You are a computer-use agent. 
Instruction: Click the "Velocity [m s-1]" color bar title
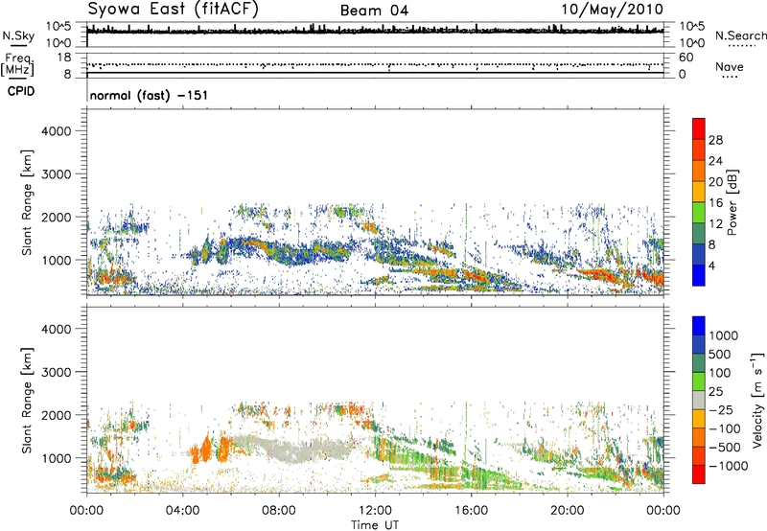(x=757, y=400)
